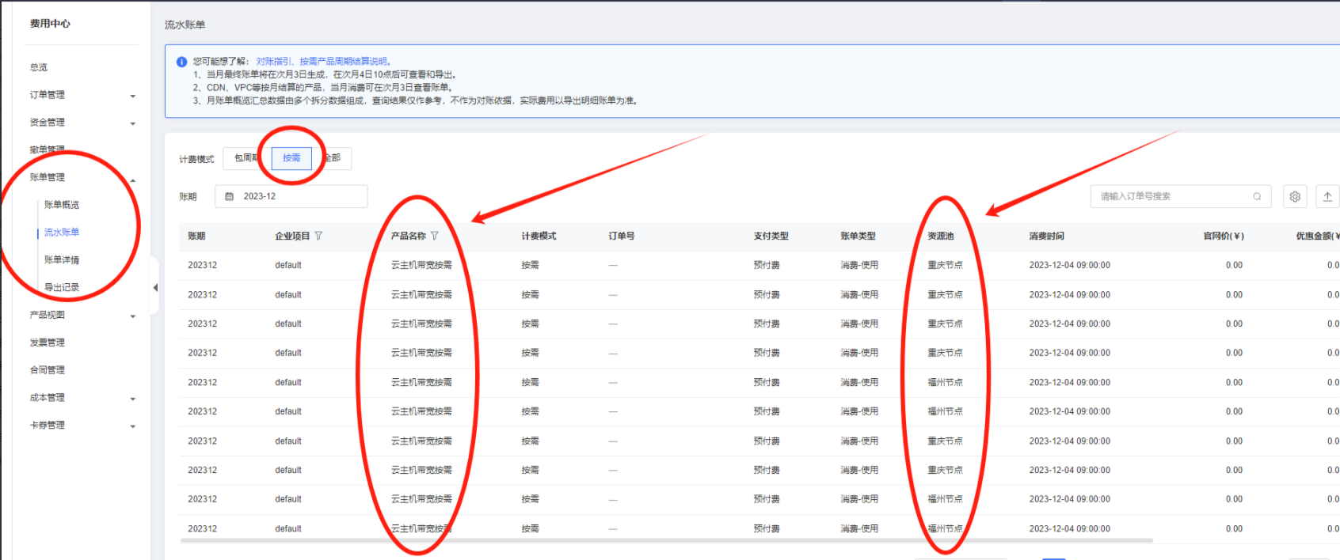Go to 账单详情 in the sidebar
The width and height of the screenshot is (1340, 560).
point(62,260)
